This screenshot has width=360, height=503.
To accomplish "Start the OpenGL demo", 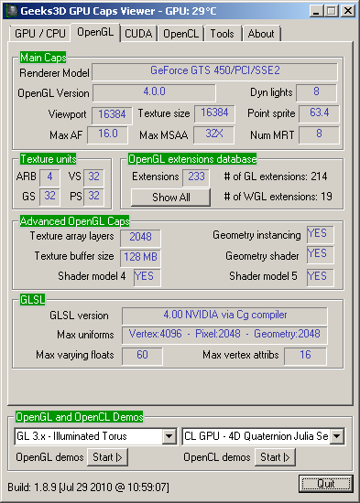I will [x=108, y=457].
